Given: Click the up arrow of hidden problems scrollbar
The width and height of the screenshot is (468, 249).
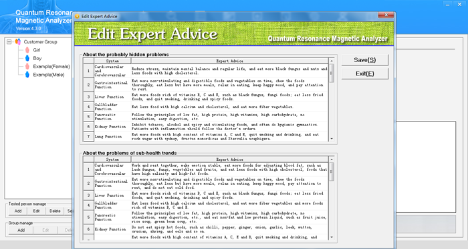Looking at the screenshot, I should coord(332,61).
